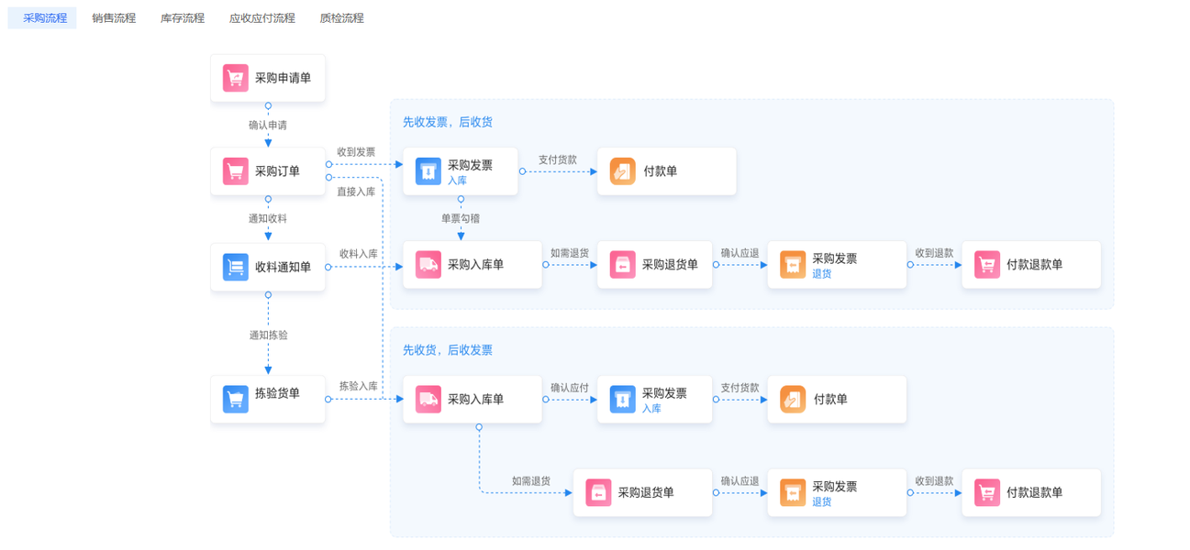Screen dimensions: 1190x550
Task: Go to the 质检流程 tab
Action: pos(341,18)
